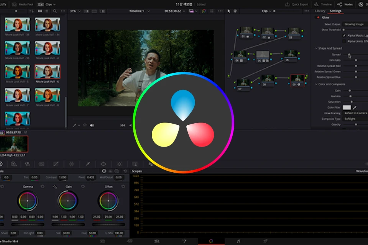Adjust the Opacity slider handle
This screenshot has width=368, height=245.
(356, 125)
